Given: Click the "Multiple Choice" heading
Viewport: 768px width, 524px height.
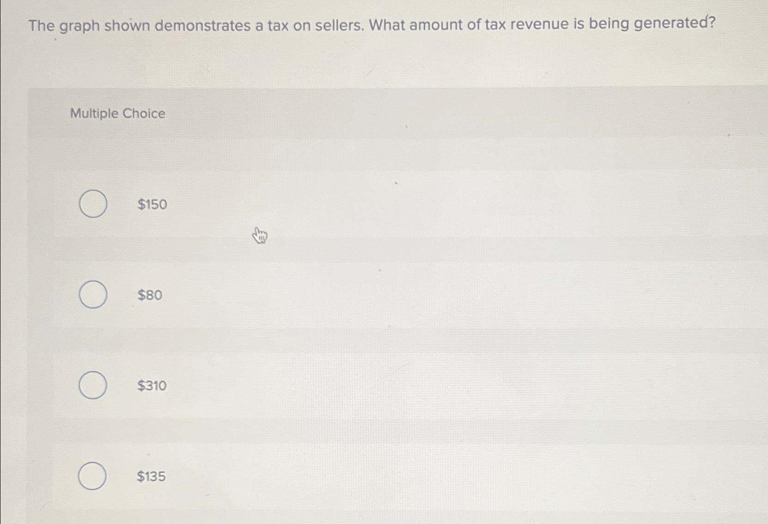Looking at the screenshot, I should 118,113.
